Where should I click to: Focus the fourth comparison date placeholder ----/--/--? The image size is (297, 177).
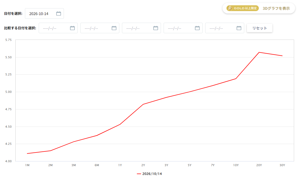click(x=175, y=28)
